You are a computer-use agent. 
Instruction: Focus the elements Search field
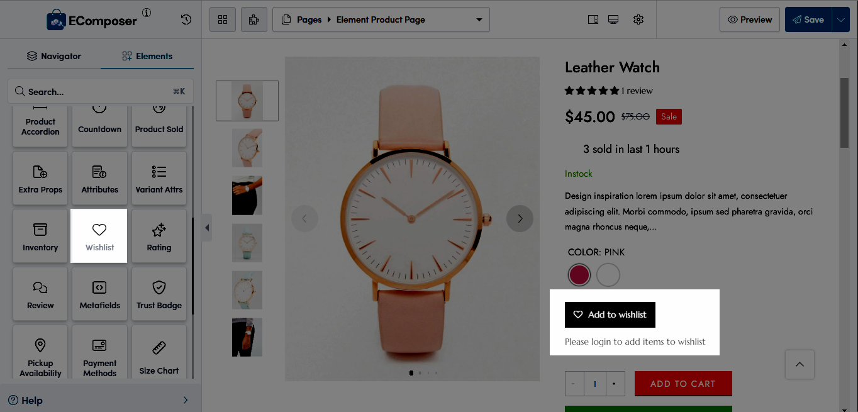101,91
